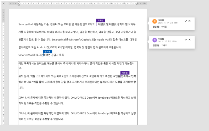Accept 이유림's inserted change with checkmark
Image resolution: width=209 pixels, height=131 pixels.
[186, 39]
